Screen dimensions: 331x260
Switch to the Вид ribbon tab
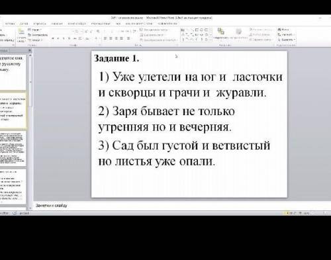pos(118,24)
